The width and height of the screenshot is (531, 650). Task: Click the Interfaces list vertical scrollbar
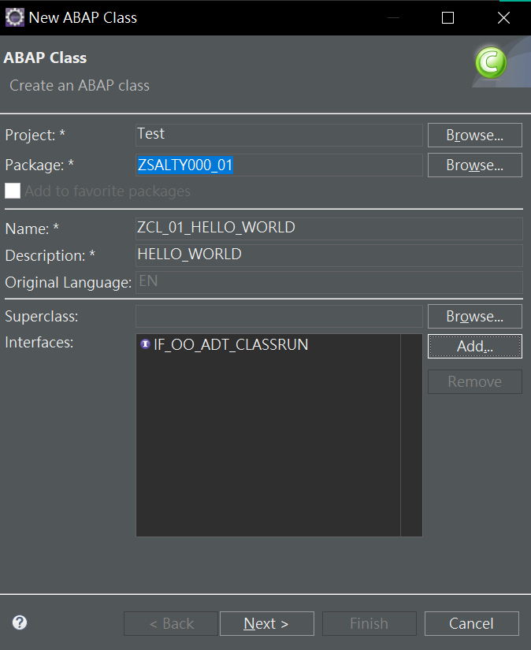click(x=411, y=435)
